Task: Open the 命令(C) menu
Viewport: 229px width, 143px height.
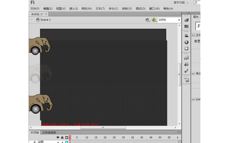Action: [113, 9]
